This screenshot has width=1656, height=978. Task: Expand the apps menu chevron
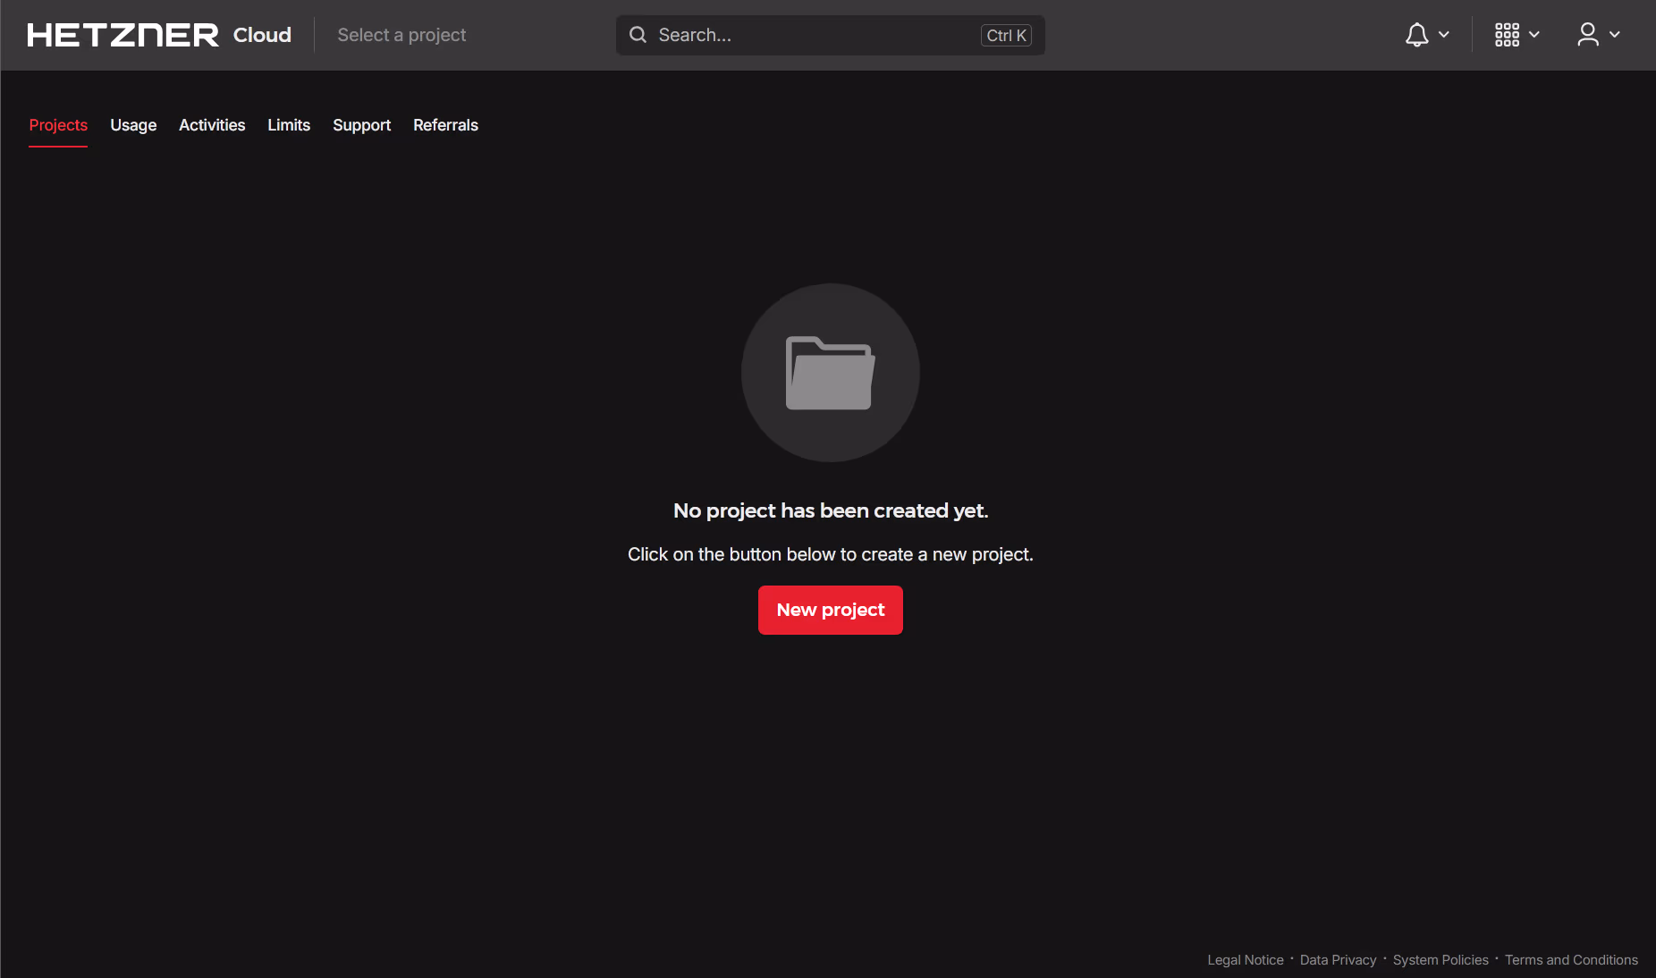click(1534, 35)
